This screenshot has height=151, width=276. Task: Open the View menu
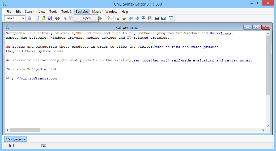pyautogui.click(x=42, y=12)
